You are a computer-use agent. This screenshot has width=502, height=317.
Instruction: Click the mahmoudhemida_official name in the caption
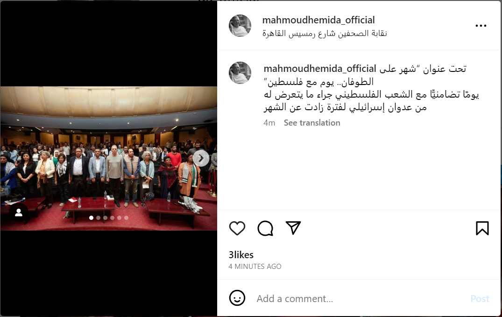tap(320, 69)
